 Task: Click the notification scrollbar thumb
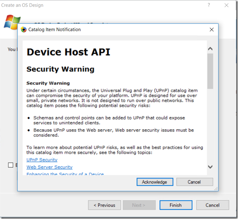tap(210, 71)
